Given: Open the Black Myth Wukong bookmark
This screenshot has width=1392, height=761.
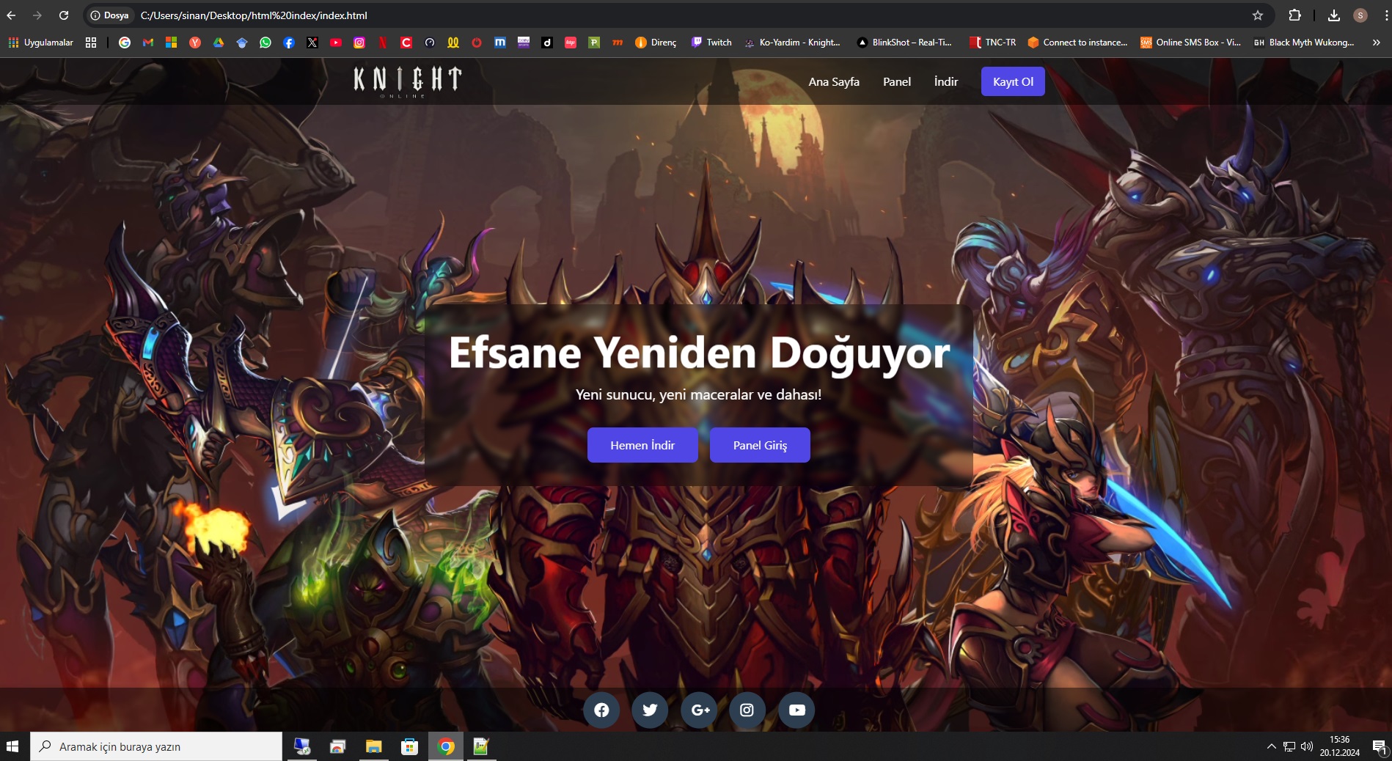Looking at the screenshot, I should [x=1303, y=43].
